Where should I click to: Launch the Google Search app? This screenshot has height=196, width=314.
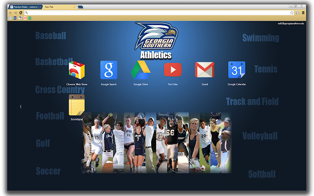pyautogui.click(x=109, y=70)
